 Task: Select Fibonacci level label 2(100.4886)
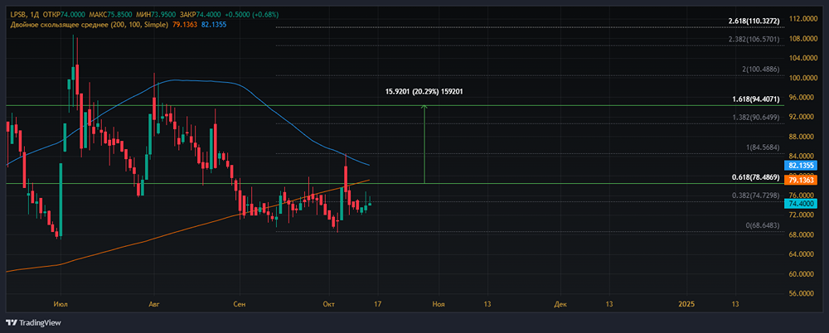coord(760,70)
